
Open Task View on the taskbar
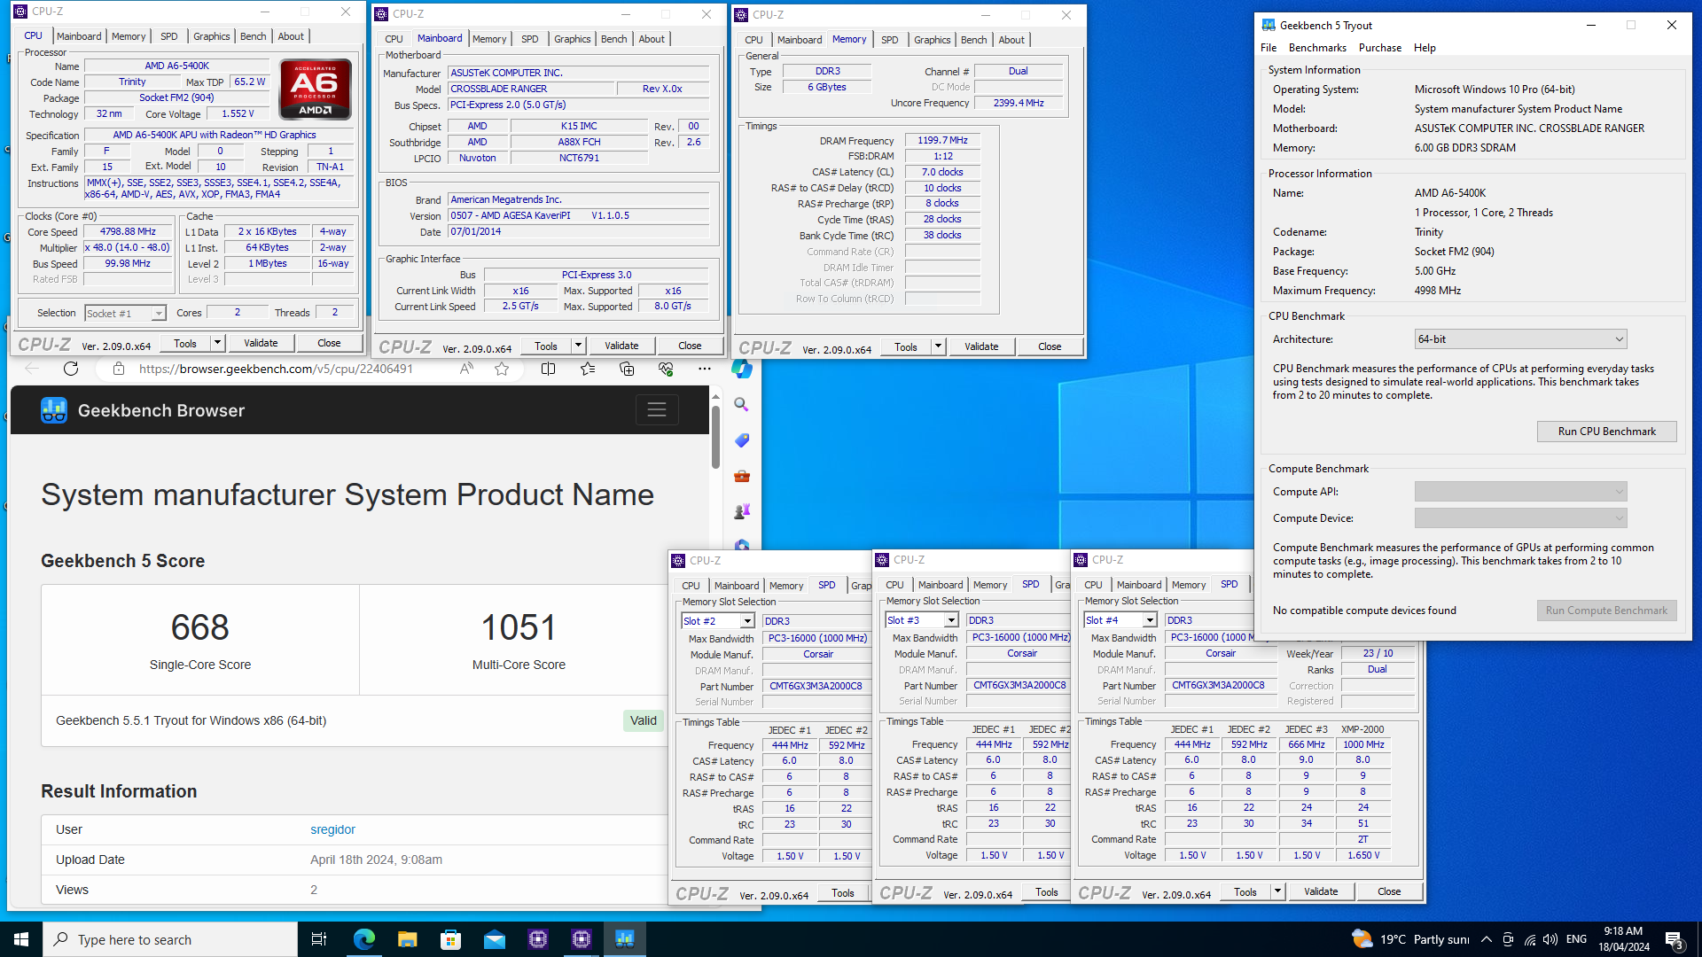[x=319, y=939]
